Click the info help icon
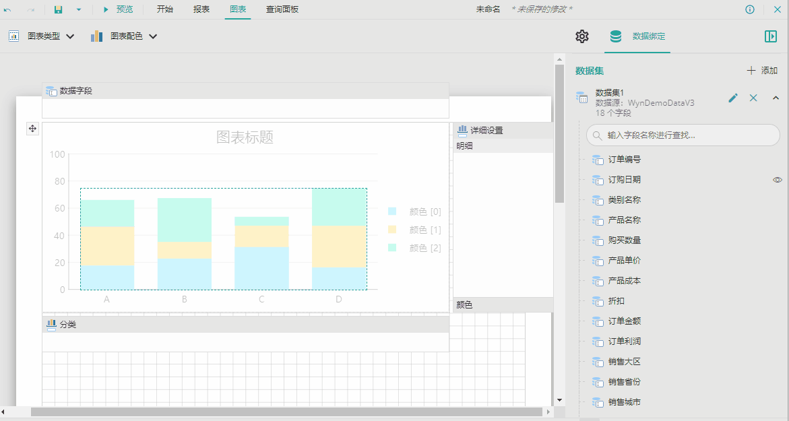 (750, 9)
